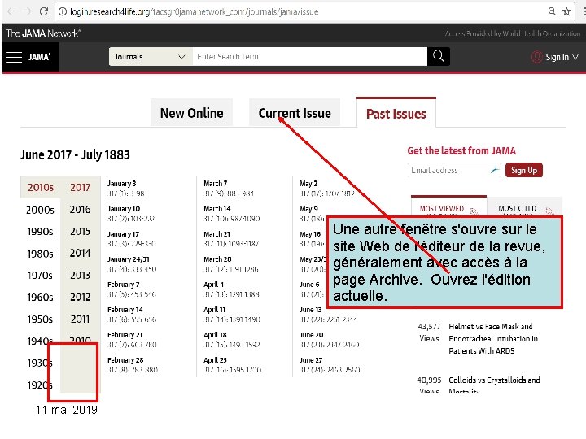Open the February 7 issue
The height and width of the screenshot is (439, 586).
point(124,285)
